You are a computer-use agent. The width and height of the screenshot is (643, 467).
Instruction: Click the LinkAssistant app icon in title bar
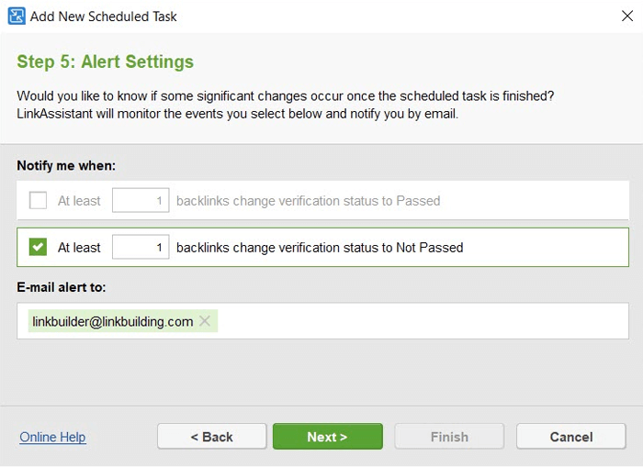point(17,17)
